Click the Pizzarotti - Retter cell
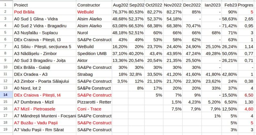This screenshot has height=135, width=256. (x=94, y=102)
